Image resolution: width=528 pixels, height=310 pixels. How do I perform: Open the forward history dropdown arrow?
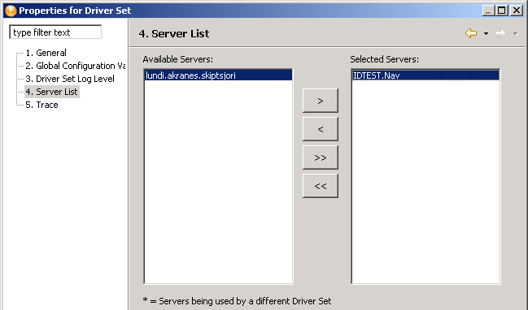coord(515,33)
